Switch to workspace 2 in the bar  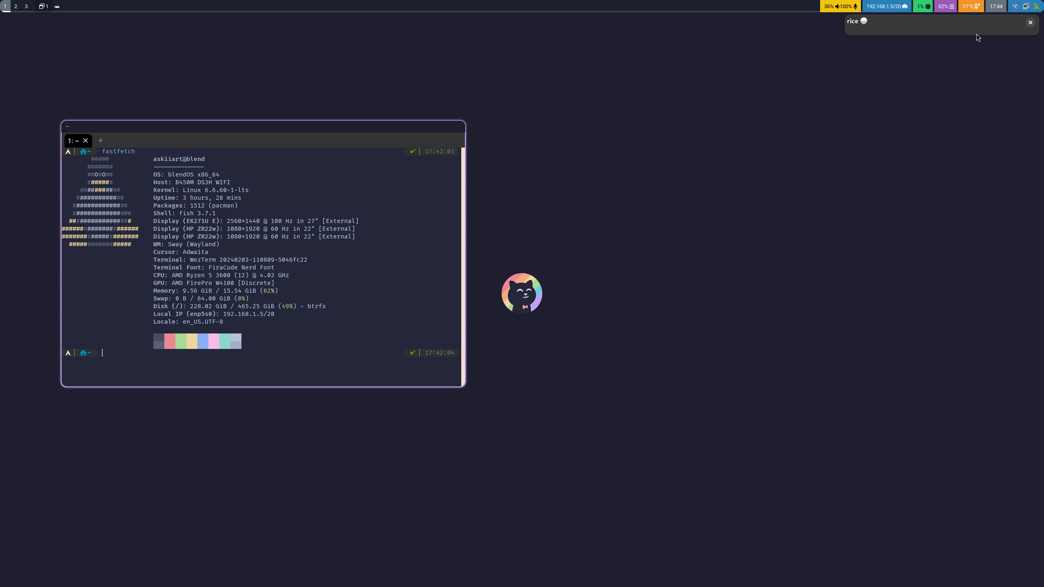click(x=15, y=6)
